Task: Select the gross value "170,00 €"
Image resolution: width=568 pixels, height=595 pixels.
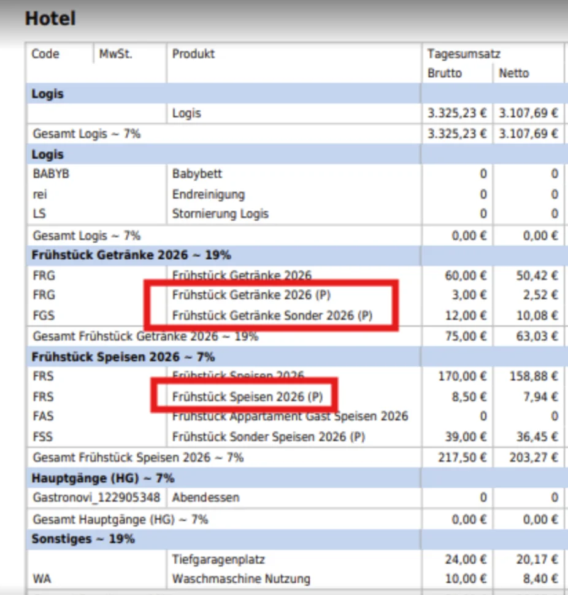Action: pos(462,376)
